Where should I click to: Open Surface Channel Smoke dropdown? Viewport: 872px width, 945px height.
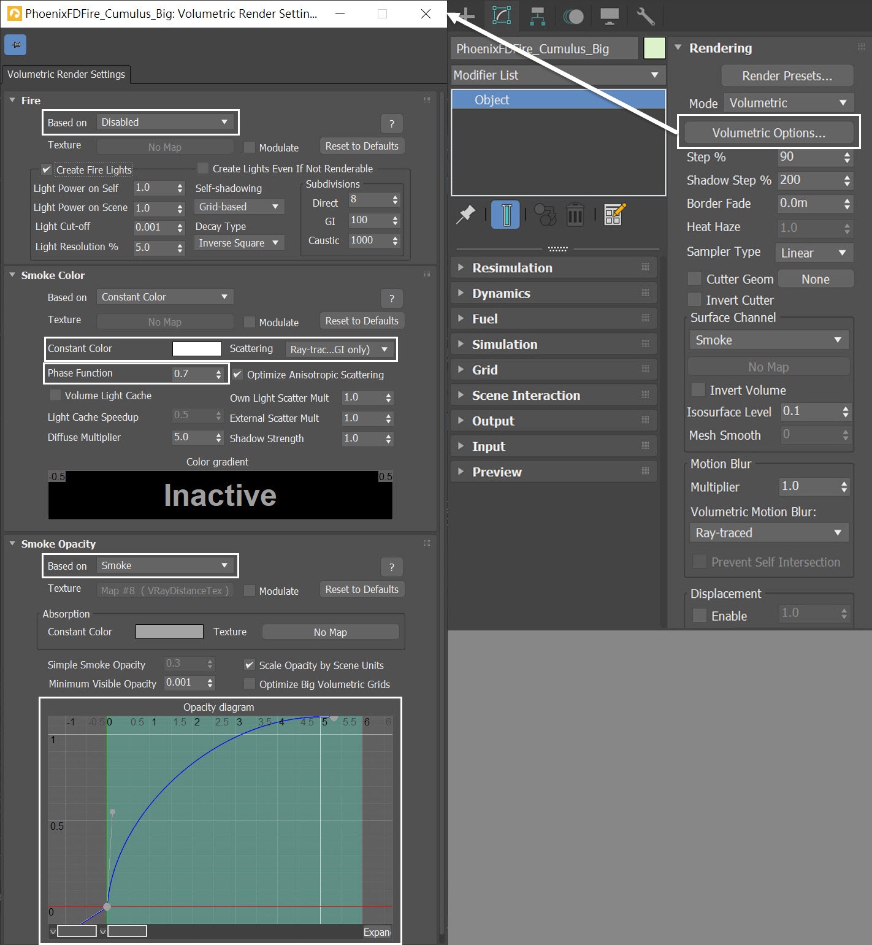coord(769,340)
